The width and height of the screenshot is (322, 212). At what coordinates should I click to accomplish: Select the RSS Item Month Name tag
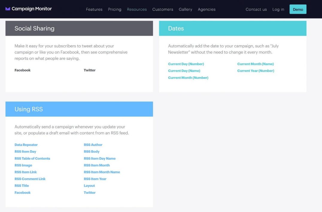(102, 172)
